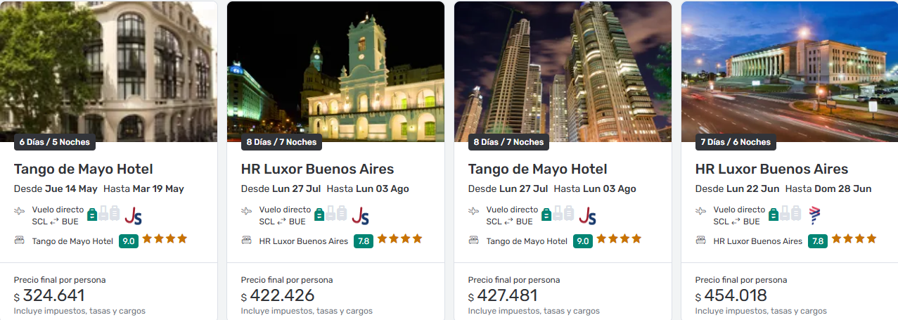
Task: Click illuminated law building photo
Action: click(790, 72)
